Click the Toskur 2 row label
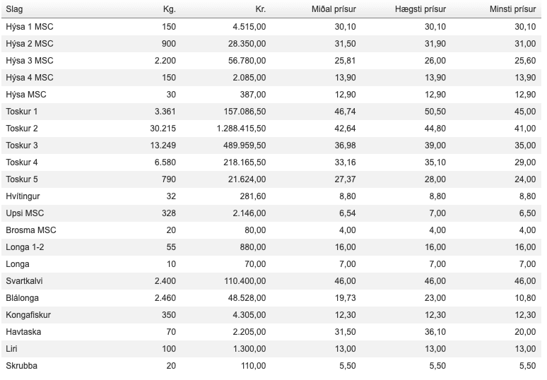The height and width of the screenshot is (380, 547). coord(22,129)
